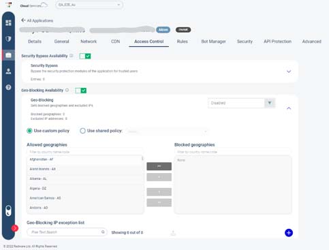Open the dashboard icon in sidebar
Screen dimensions: 329x250
(8, 22)
